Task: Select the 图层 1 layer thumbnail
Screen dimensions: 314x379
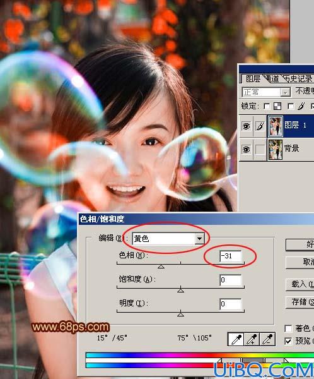Action: (276, 126)
